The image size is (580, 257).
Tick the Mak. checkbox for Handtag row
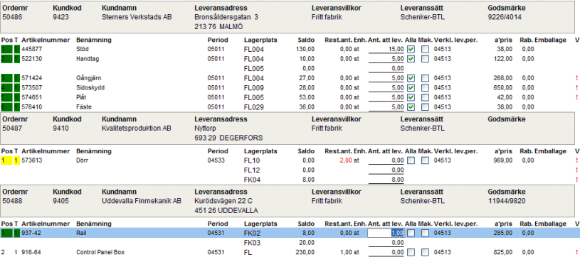pyautogui.click(x=425, y=59)
